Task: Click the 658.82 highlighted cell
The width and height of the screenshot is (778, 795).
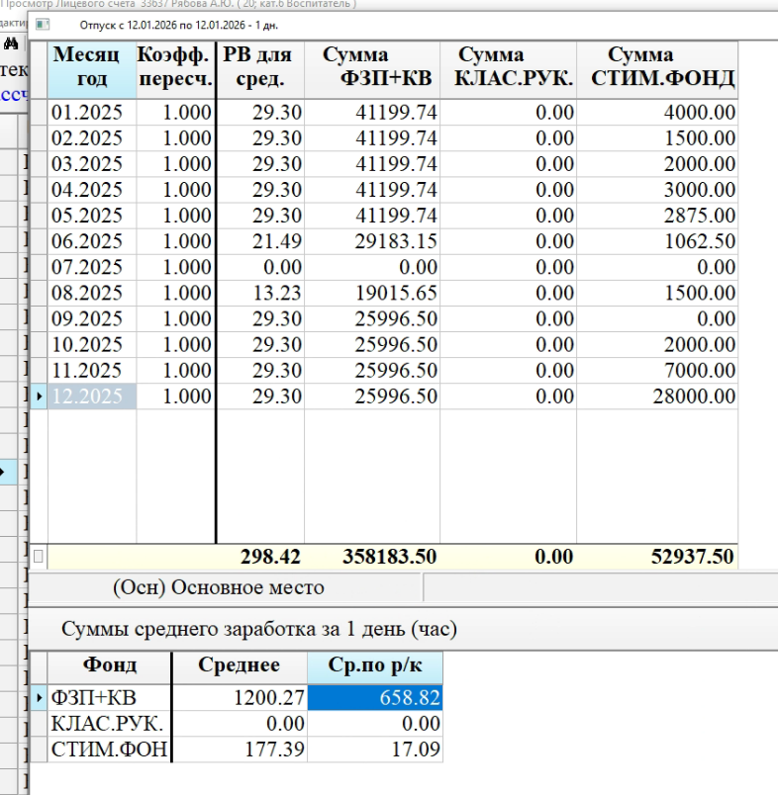Action: [375, 699]
